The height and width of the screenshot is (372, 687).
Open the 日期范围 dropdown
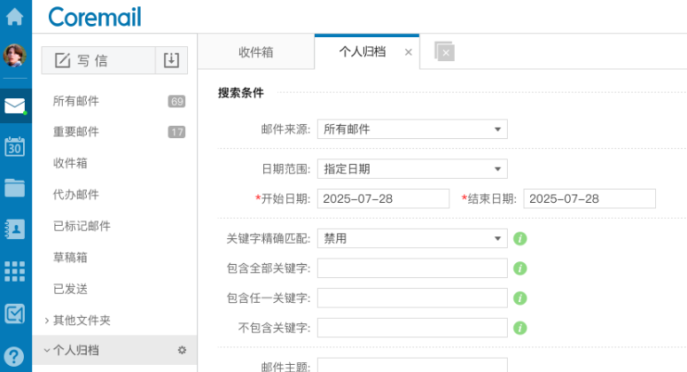click(412, 169)
